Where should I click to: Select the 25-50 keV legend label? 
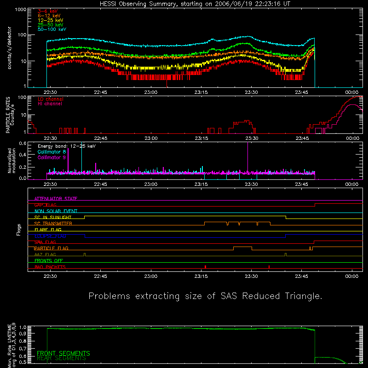point(51,25)
